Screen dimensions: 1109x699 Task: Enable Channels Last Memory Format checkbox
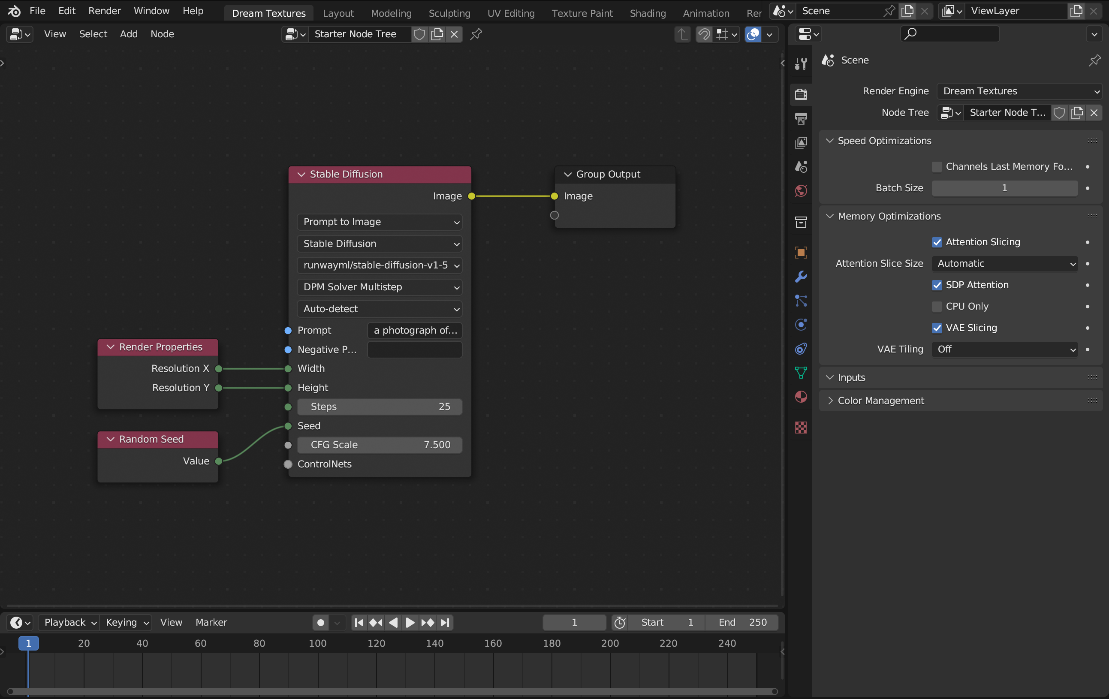coord(937,167)
